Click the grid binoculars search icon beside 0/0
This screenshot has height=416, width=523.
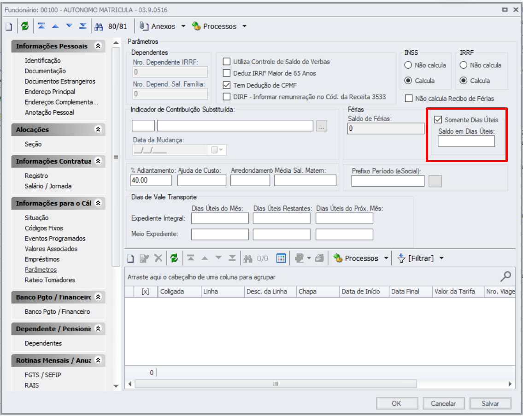tap(248, 259)
